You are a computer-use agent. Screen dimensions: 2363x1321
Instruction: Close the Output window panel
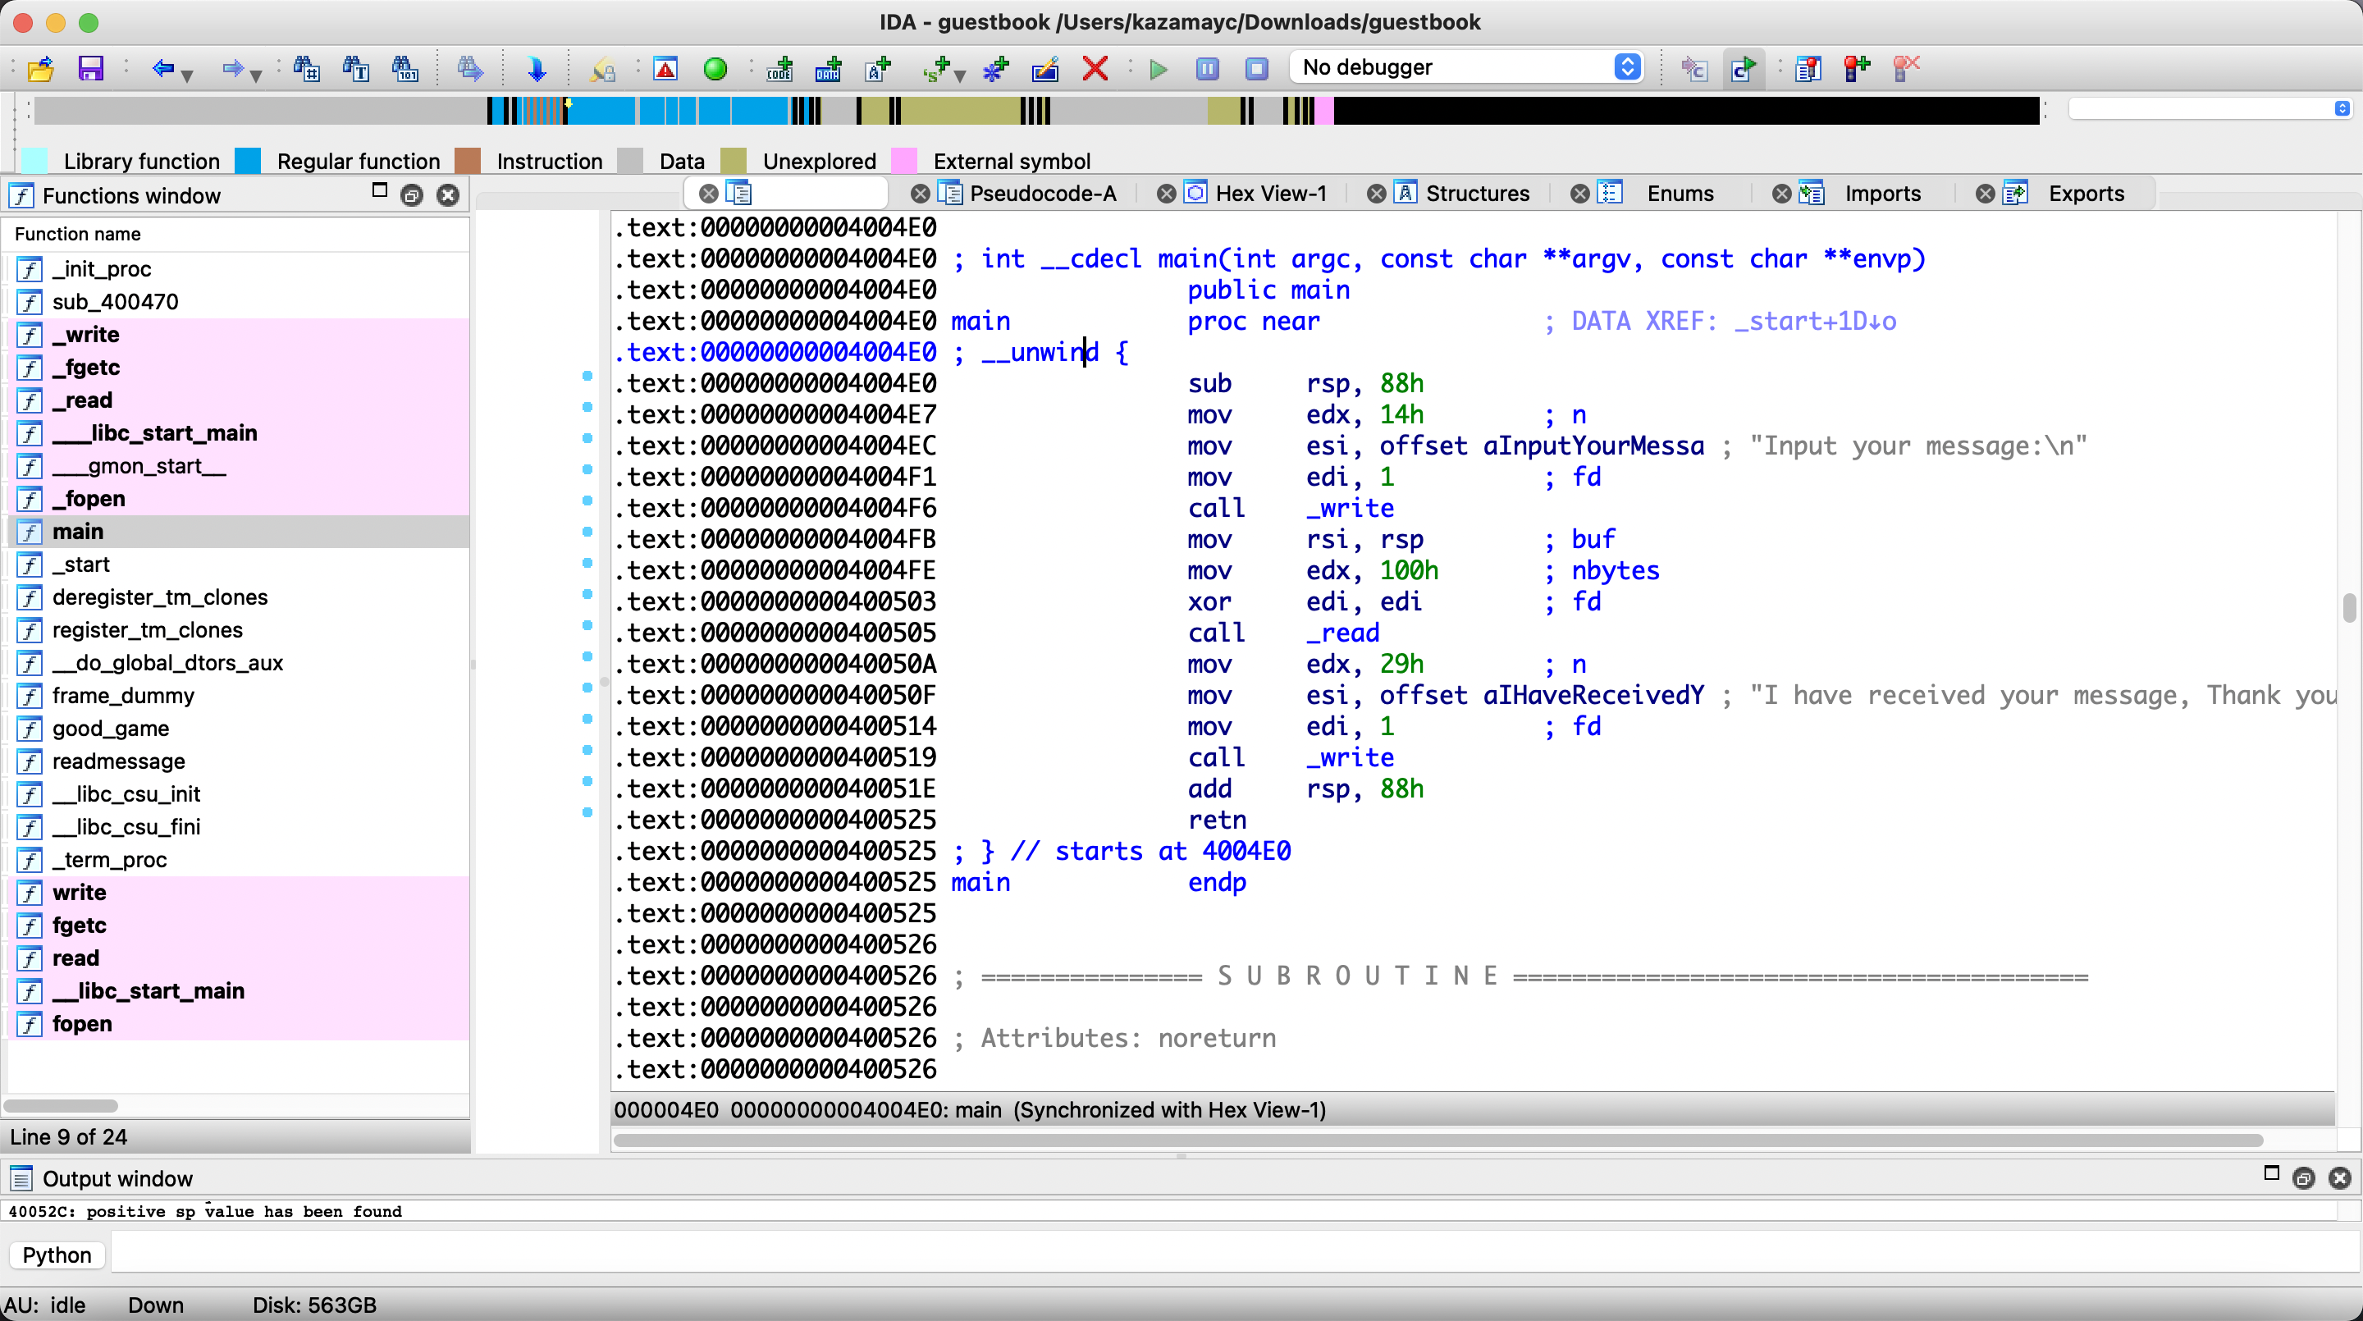2340,1179
